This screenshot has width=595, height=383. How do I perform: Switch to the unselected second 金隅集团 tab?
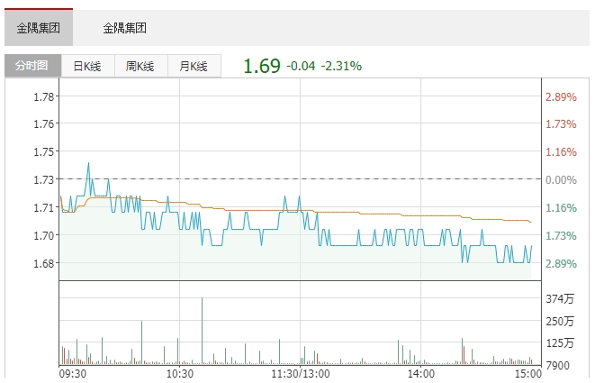tap(124, 28)
